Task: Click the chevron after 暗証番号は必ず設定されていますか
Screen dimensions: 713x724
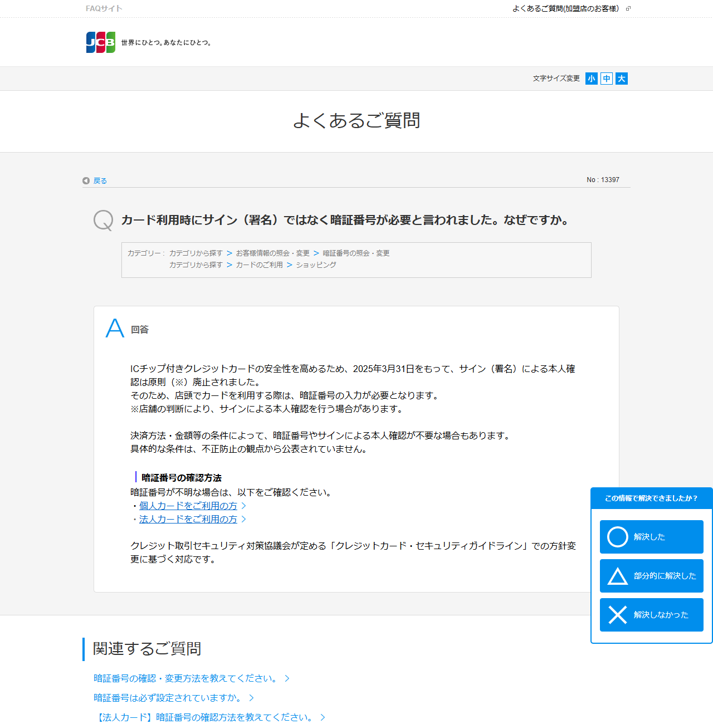Action: (x=251, y=698)
